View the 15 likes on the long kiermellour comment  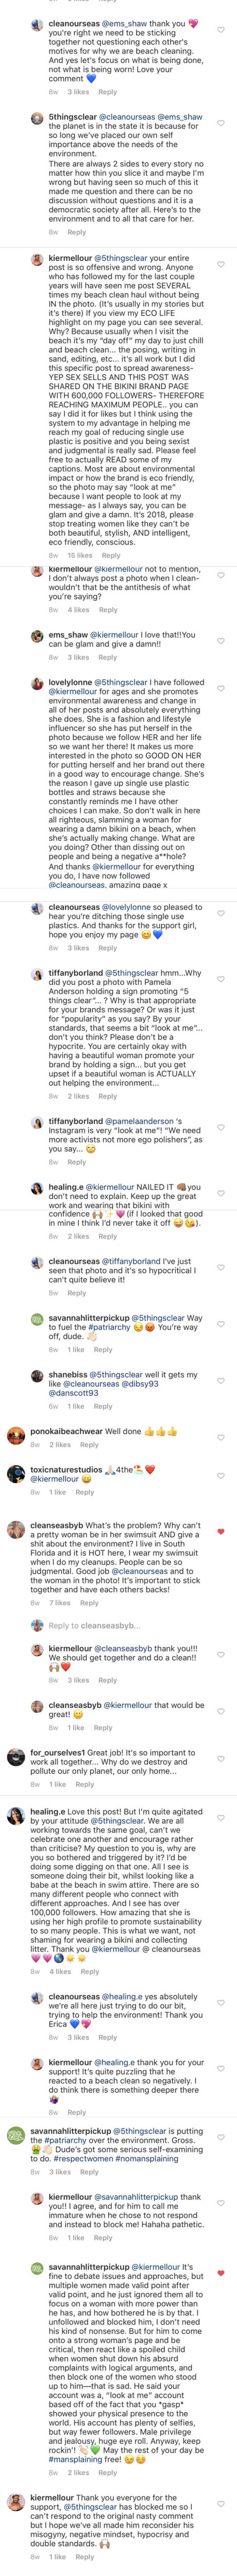point(80,555)
